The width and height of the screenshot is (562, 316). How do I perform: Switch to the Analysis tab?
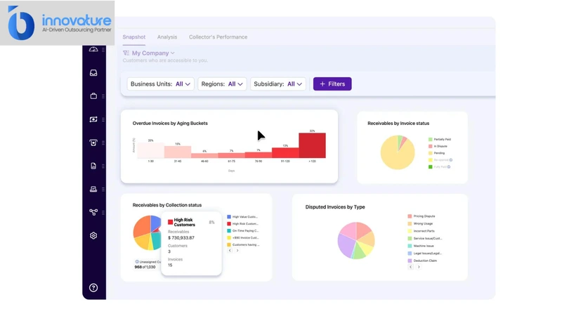point(167,37)
